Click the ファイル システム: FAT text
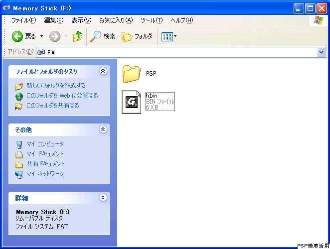The image size is (330, 249). tap(42, 227)
